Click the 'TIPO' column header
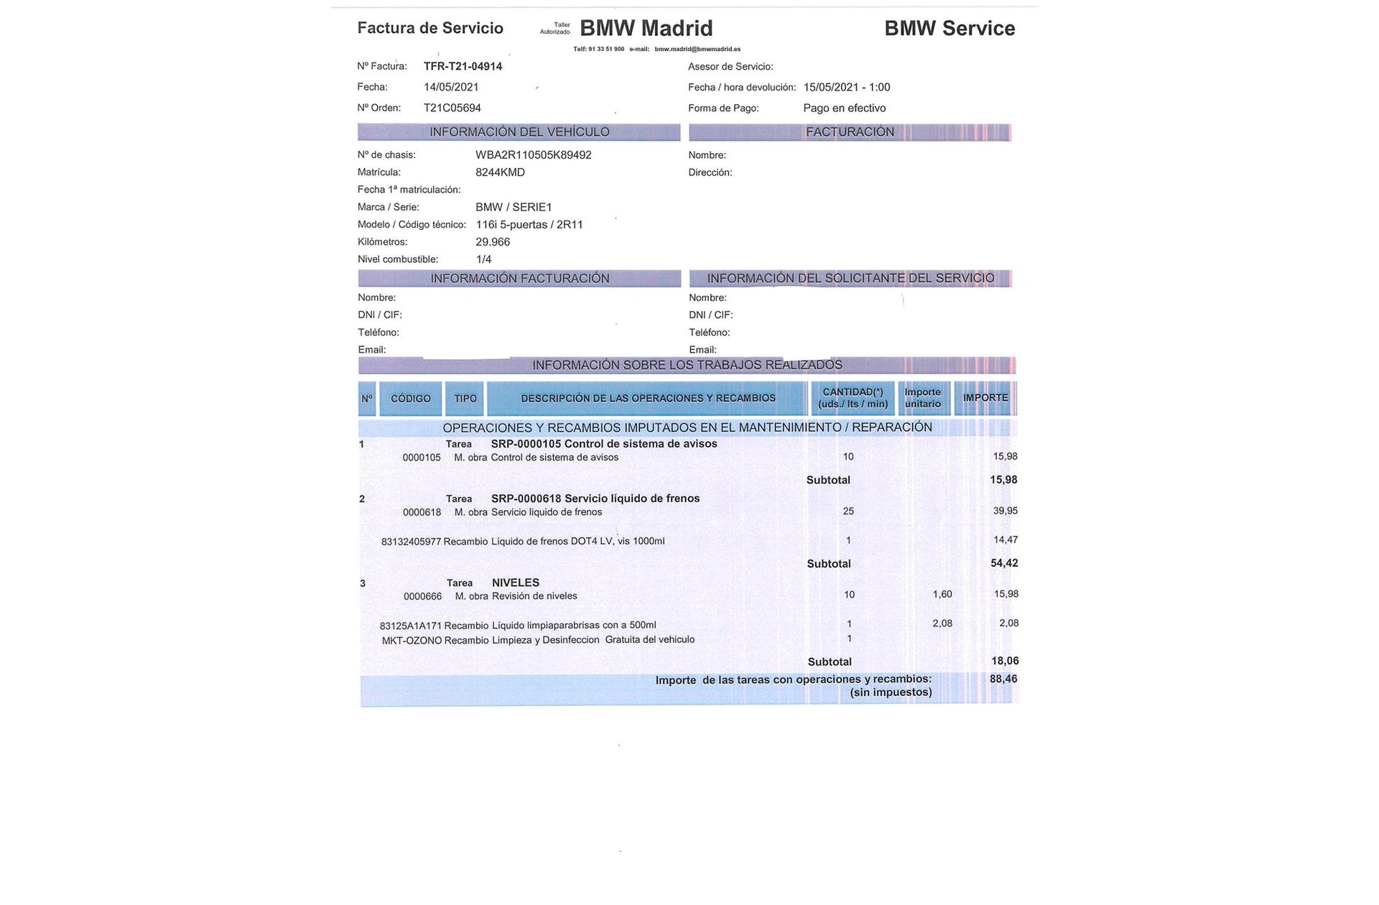Screen dimensions: 1379x905 [x=465, y=399]
